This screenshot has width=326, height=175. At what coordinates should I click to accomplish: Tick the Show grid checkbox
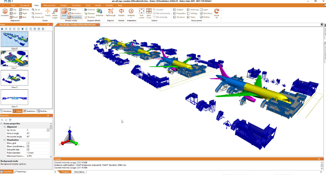point(28,143)
